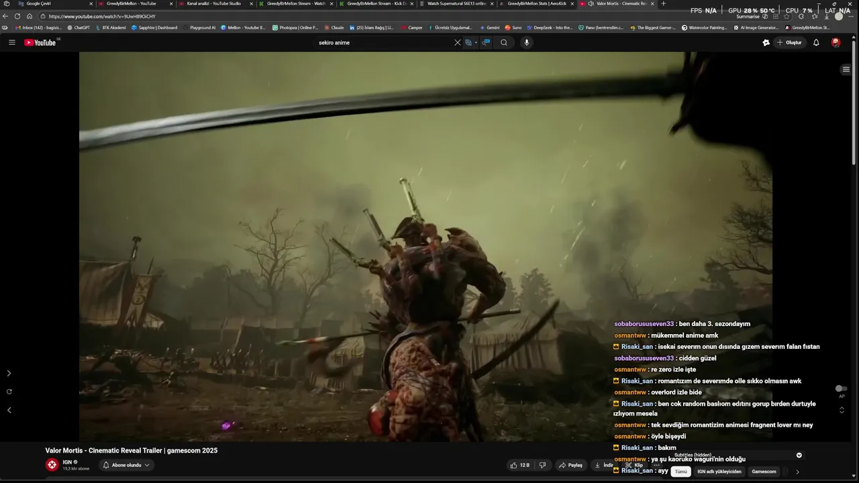Start voice search with the microphone
Image resolution: width=859 pixels, height=483 pixels.
pos(527,42)
